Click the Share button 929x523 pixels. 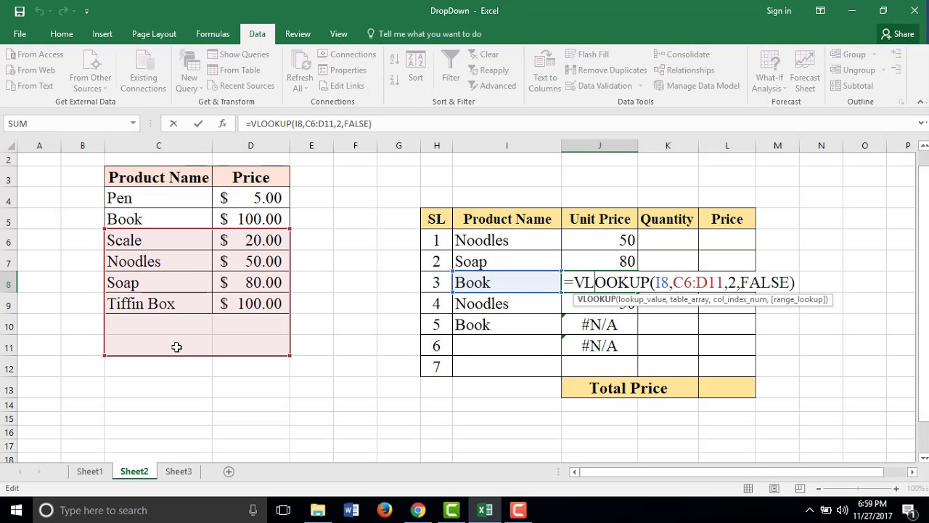897,33
